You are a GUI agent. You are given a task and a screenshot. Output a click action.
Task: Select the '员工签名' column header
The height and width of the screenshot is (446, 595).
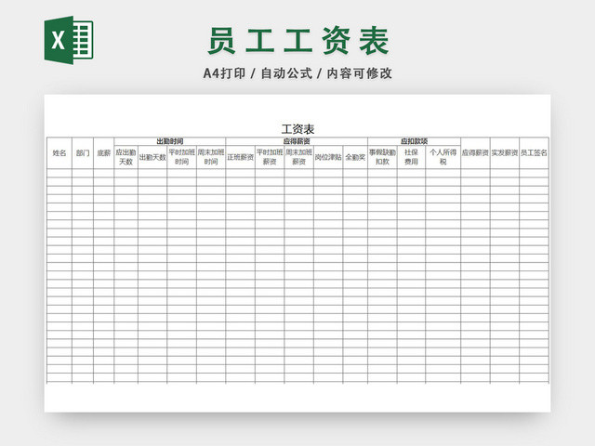(534, 153)
